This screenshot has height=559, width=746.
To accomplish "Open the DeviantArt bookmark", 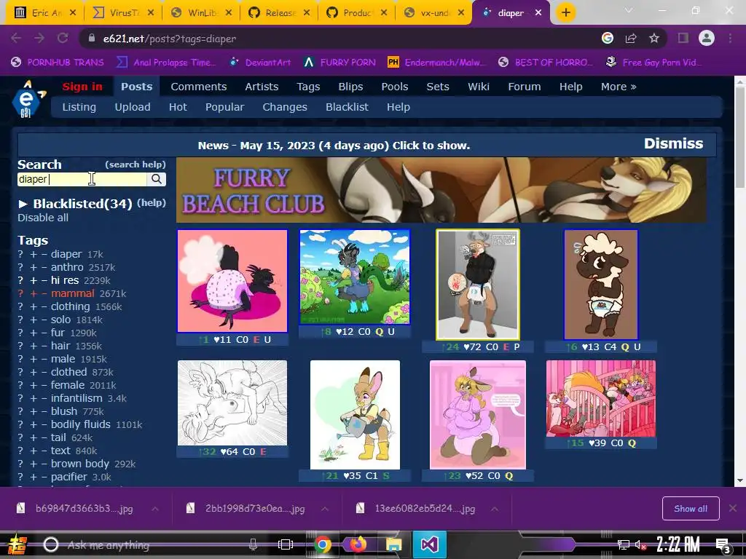I will (x=260, y=63).
